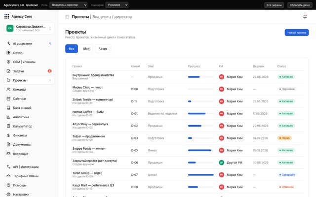Image resolution: width=316 pixels, height=197 pixels.
Task: Click the Помощь help icon
Action: [x=8, y=185]
